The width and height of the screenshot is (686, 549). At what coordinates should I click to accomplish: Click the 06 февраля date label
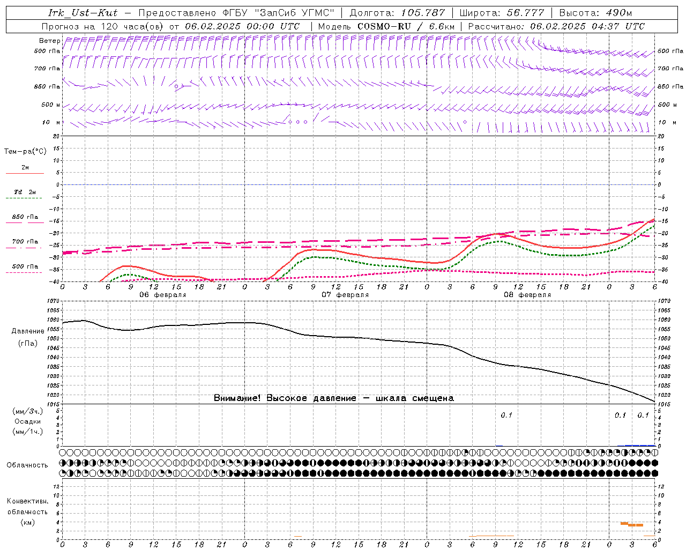coord(162,295)
